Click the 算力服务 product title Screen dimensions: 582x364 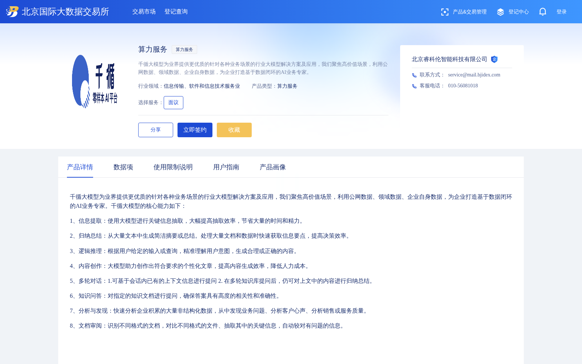(x=153, y=49)
